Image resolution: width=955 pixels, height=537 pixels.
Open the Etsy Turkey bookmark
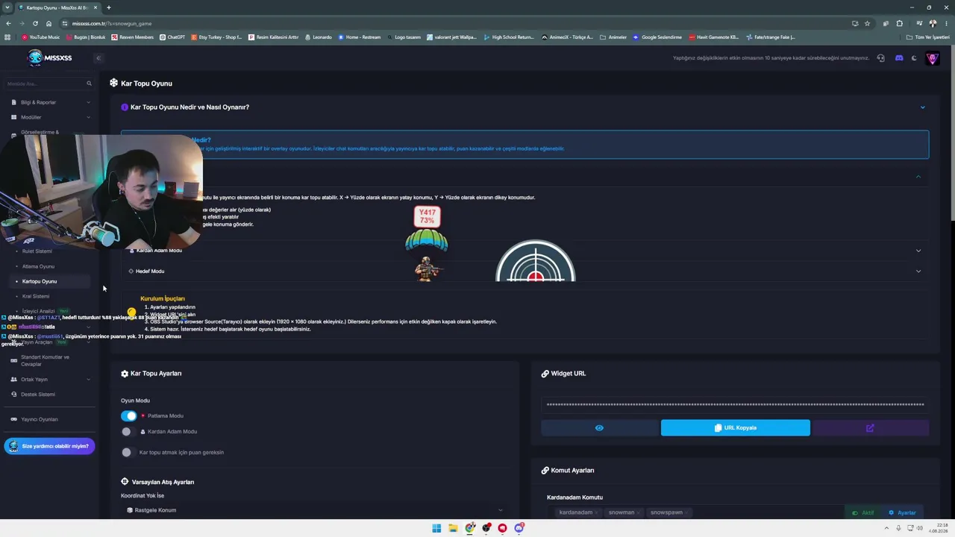(x=216, y=37)
